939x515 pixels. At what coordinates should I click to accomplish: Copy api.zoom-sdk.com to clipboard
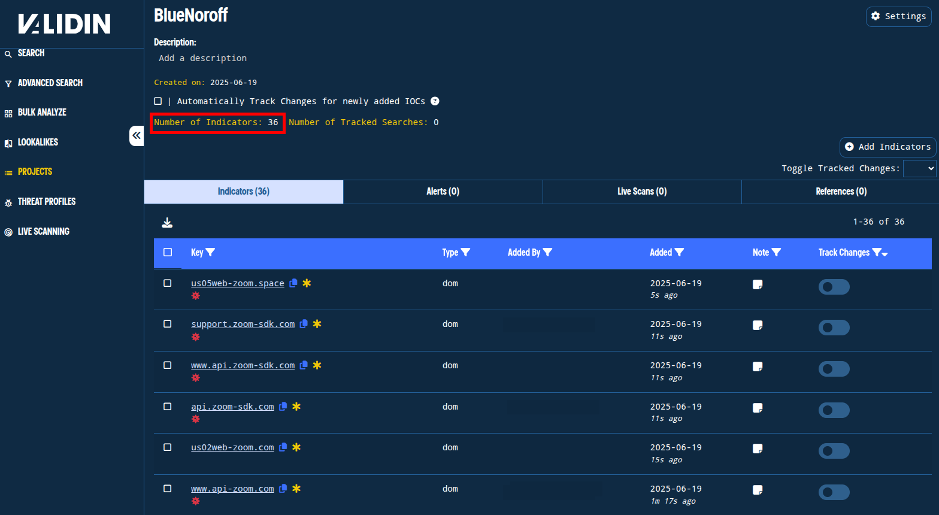(x=283, y=407)
